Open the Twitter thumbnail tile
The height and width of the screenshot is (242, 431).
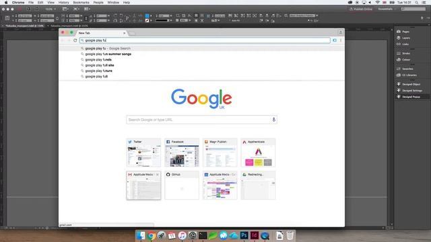[x=143, y=153]
